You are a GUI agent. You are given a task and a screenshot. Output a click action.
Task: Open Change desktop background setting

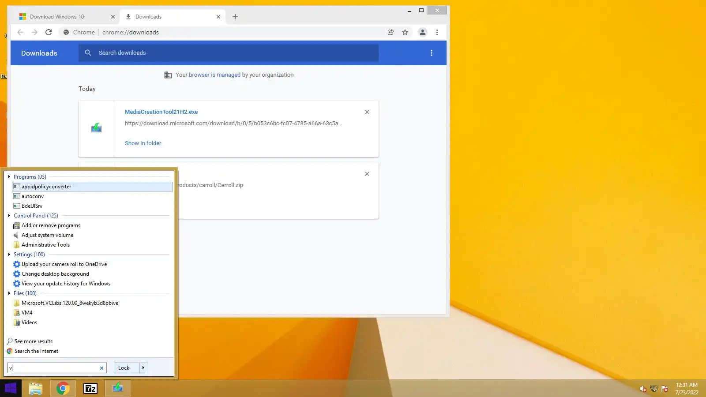93,274
